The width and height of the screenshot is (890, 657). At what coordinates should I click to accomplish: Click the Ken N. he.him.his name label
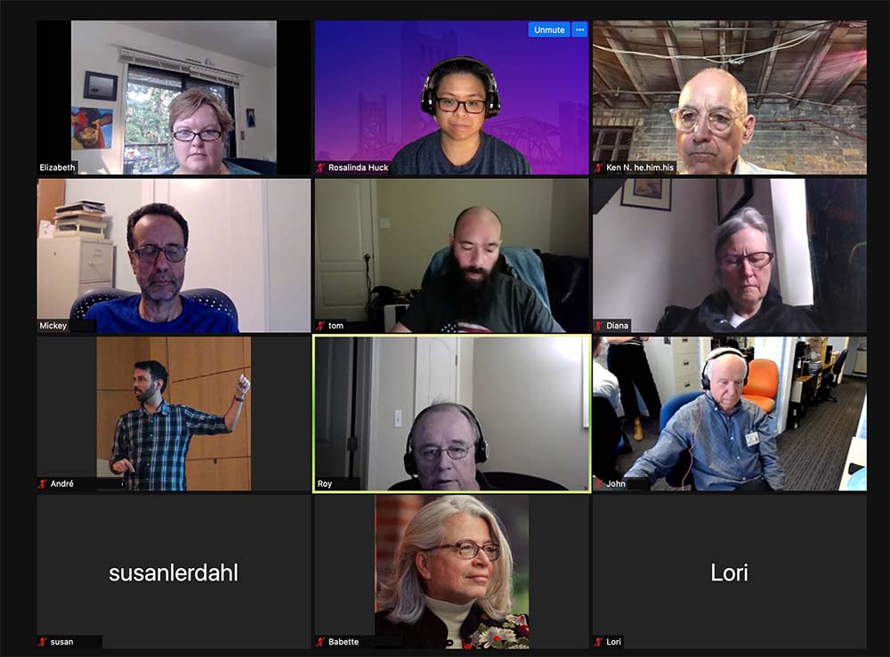pyautogui.click(x=640, y=167)
